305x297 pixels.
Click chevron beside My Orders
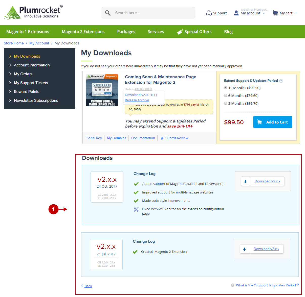click(10, 74)
